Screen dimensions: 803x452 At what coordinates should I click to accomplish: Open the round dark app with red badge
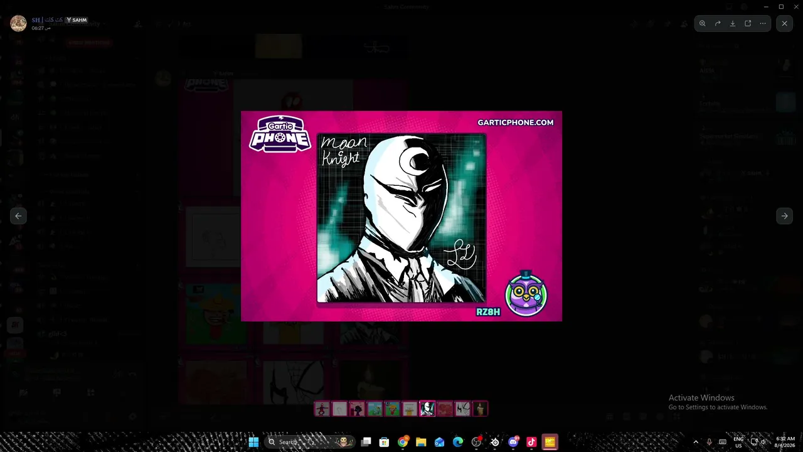pos(476,442)
